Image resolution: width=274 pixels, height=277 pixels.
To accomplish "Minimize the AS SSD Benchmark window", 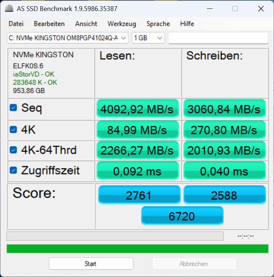I will (210, 8).
